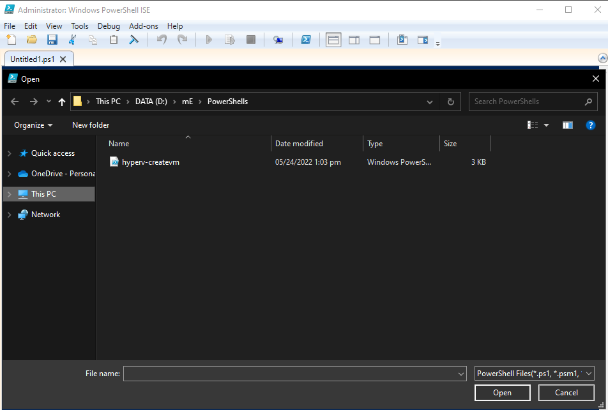608x410 pixels.
Task: Open the Organize dropdown menu
Action: coord(33,125)
